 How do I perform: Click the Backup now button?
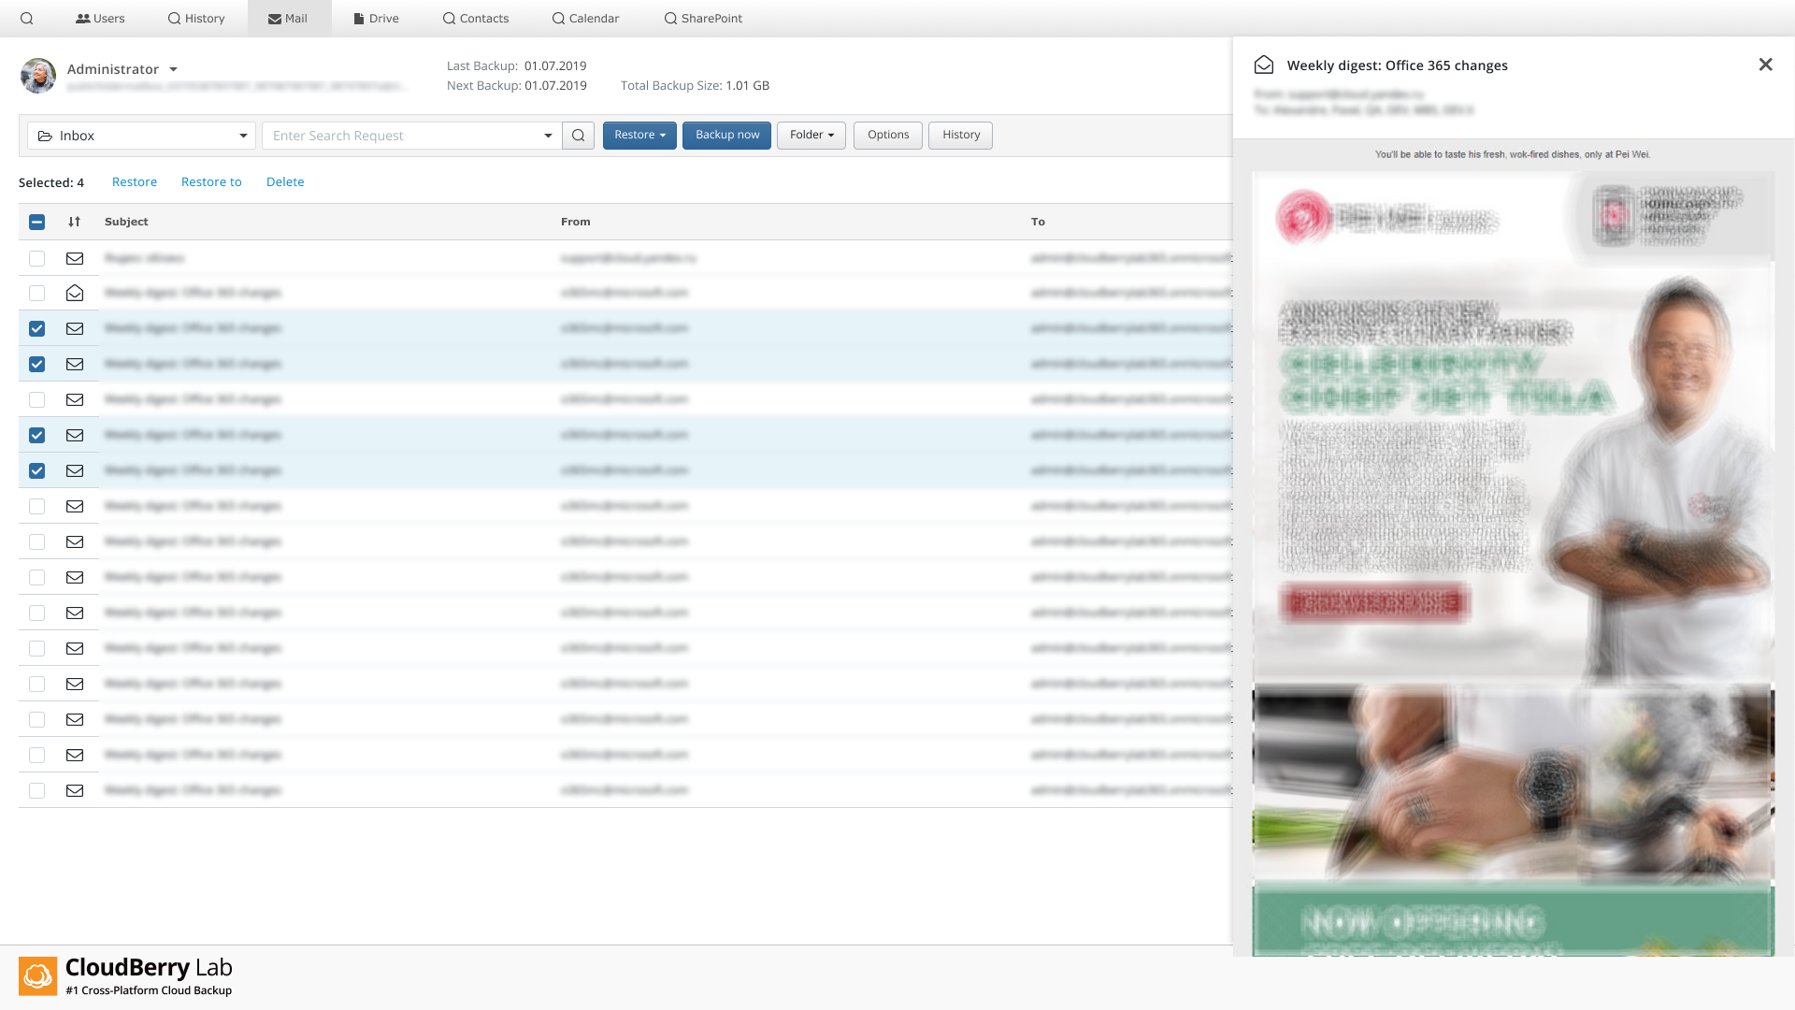point(726,136)
